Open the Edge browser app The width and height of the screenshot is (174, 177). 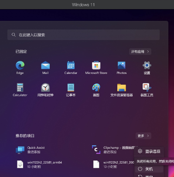(x=20, y=67)
